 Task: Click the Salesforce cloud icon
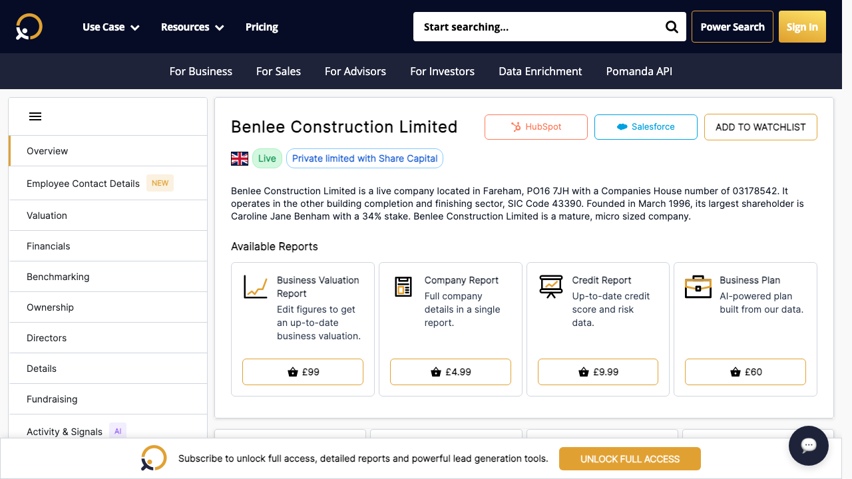tap(622, 126)
